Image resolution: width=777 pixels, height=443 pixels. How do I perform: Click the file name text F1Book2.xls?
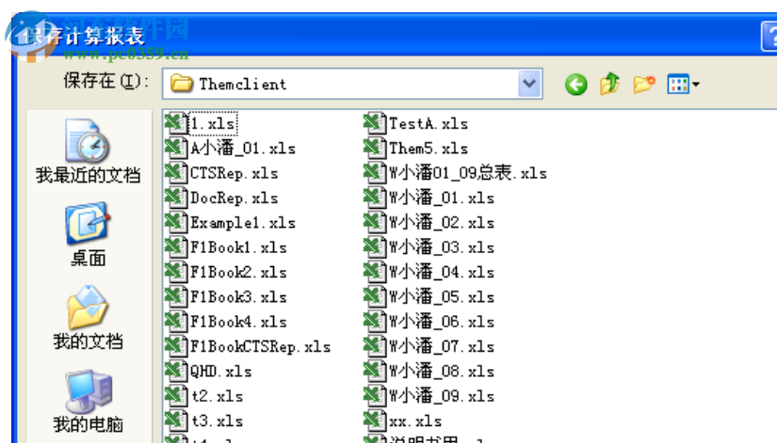tap(239, 272)
